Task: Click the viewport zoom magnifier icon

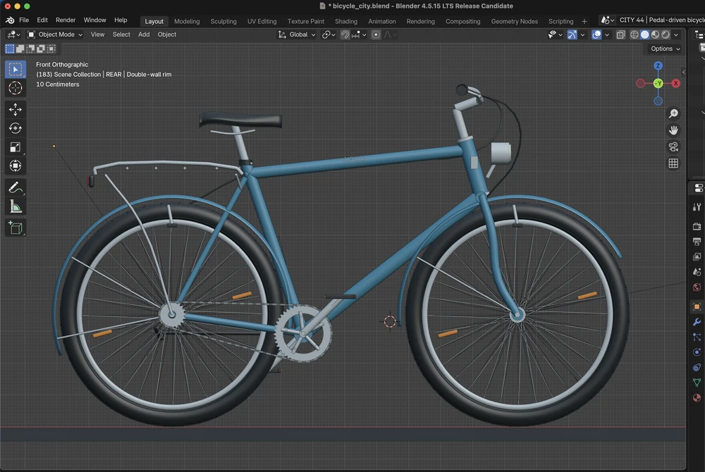Action: click(x=673, y=113)
